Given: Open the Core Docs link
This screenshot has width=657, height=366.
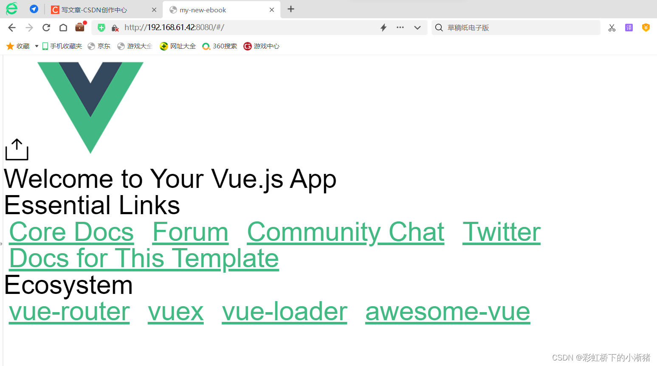Looking at the screenshot, I should 71,232.
